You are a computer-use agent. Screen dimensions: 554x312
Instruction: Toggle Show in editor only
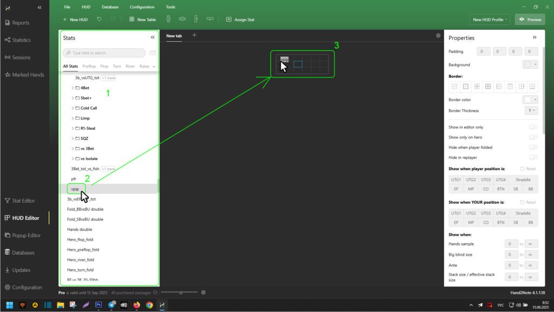[x=533, y=127]
